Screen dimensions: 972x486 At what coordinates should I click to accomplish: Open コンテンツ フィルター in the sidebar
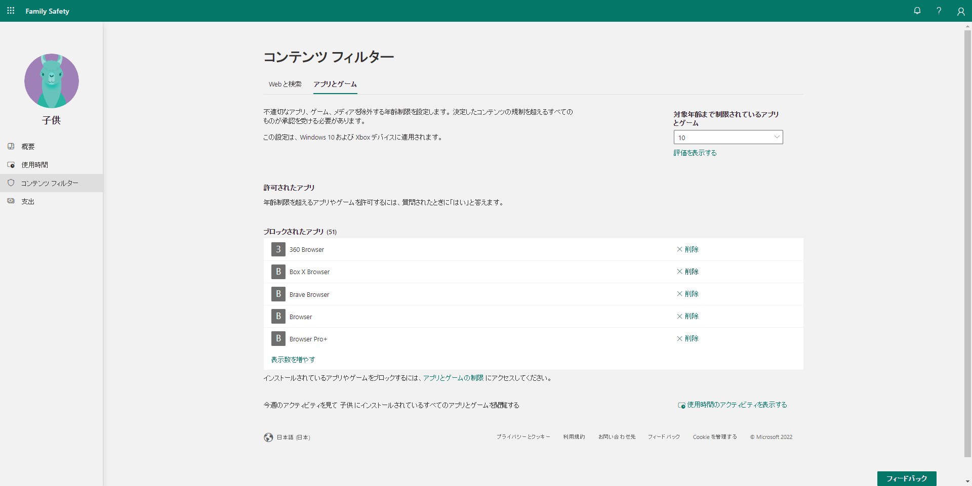[x=51, y=183]
